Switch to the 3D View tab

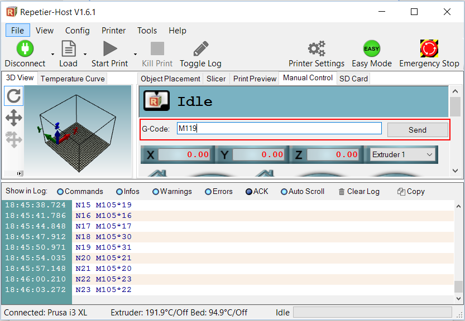(x=20, y=78)
